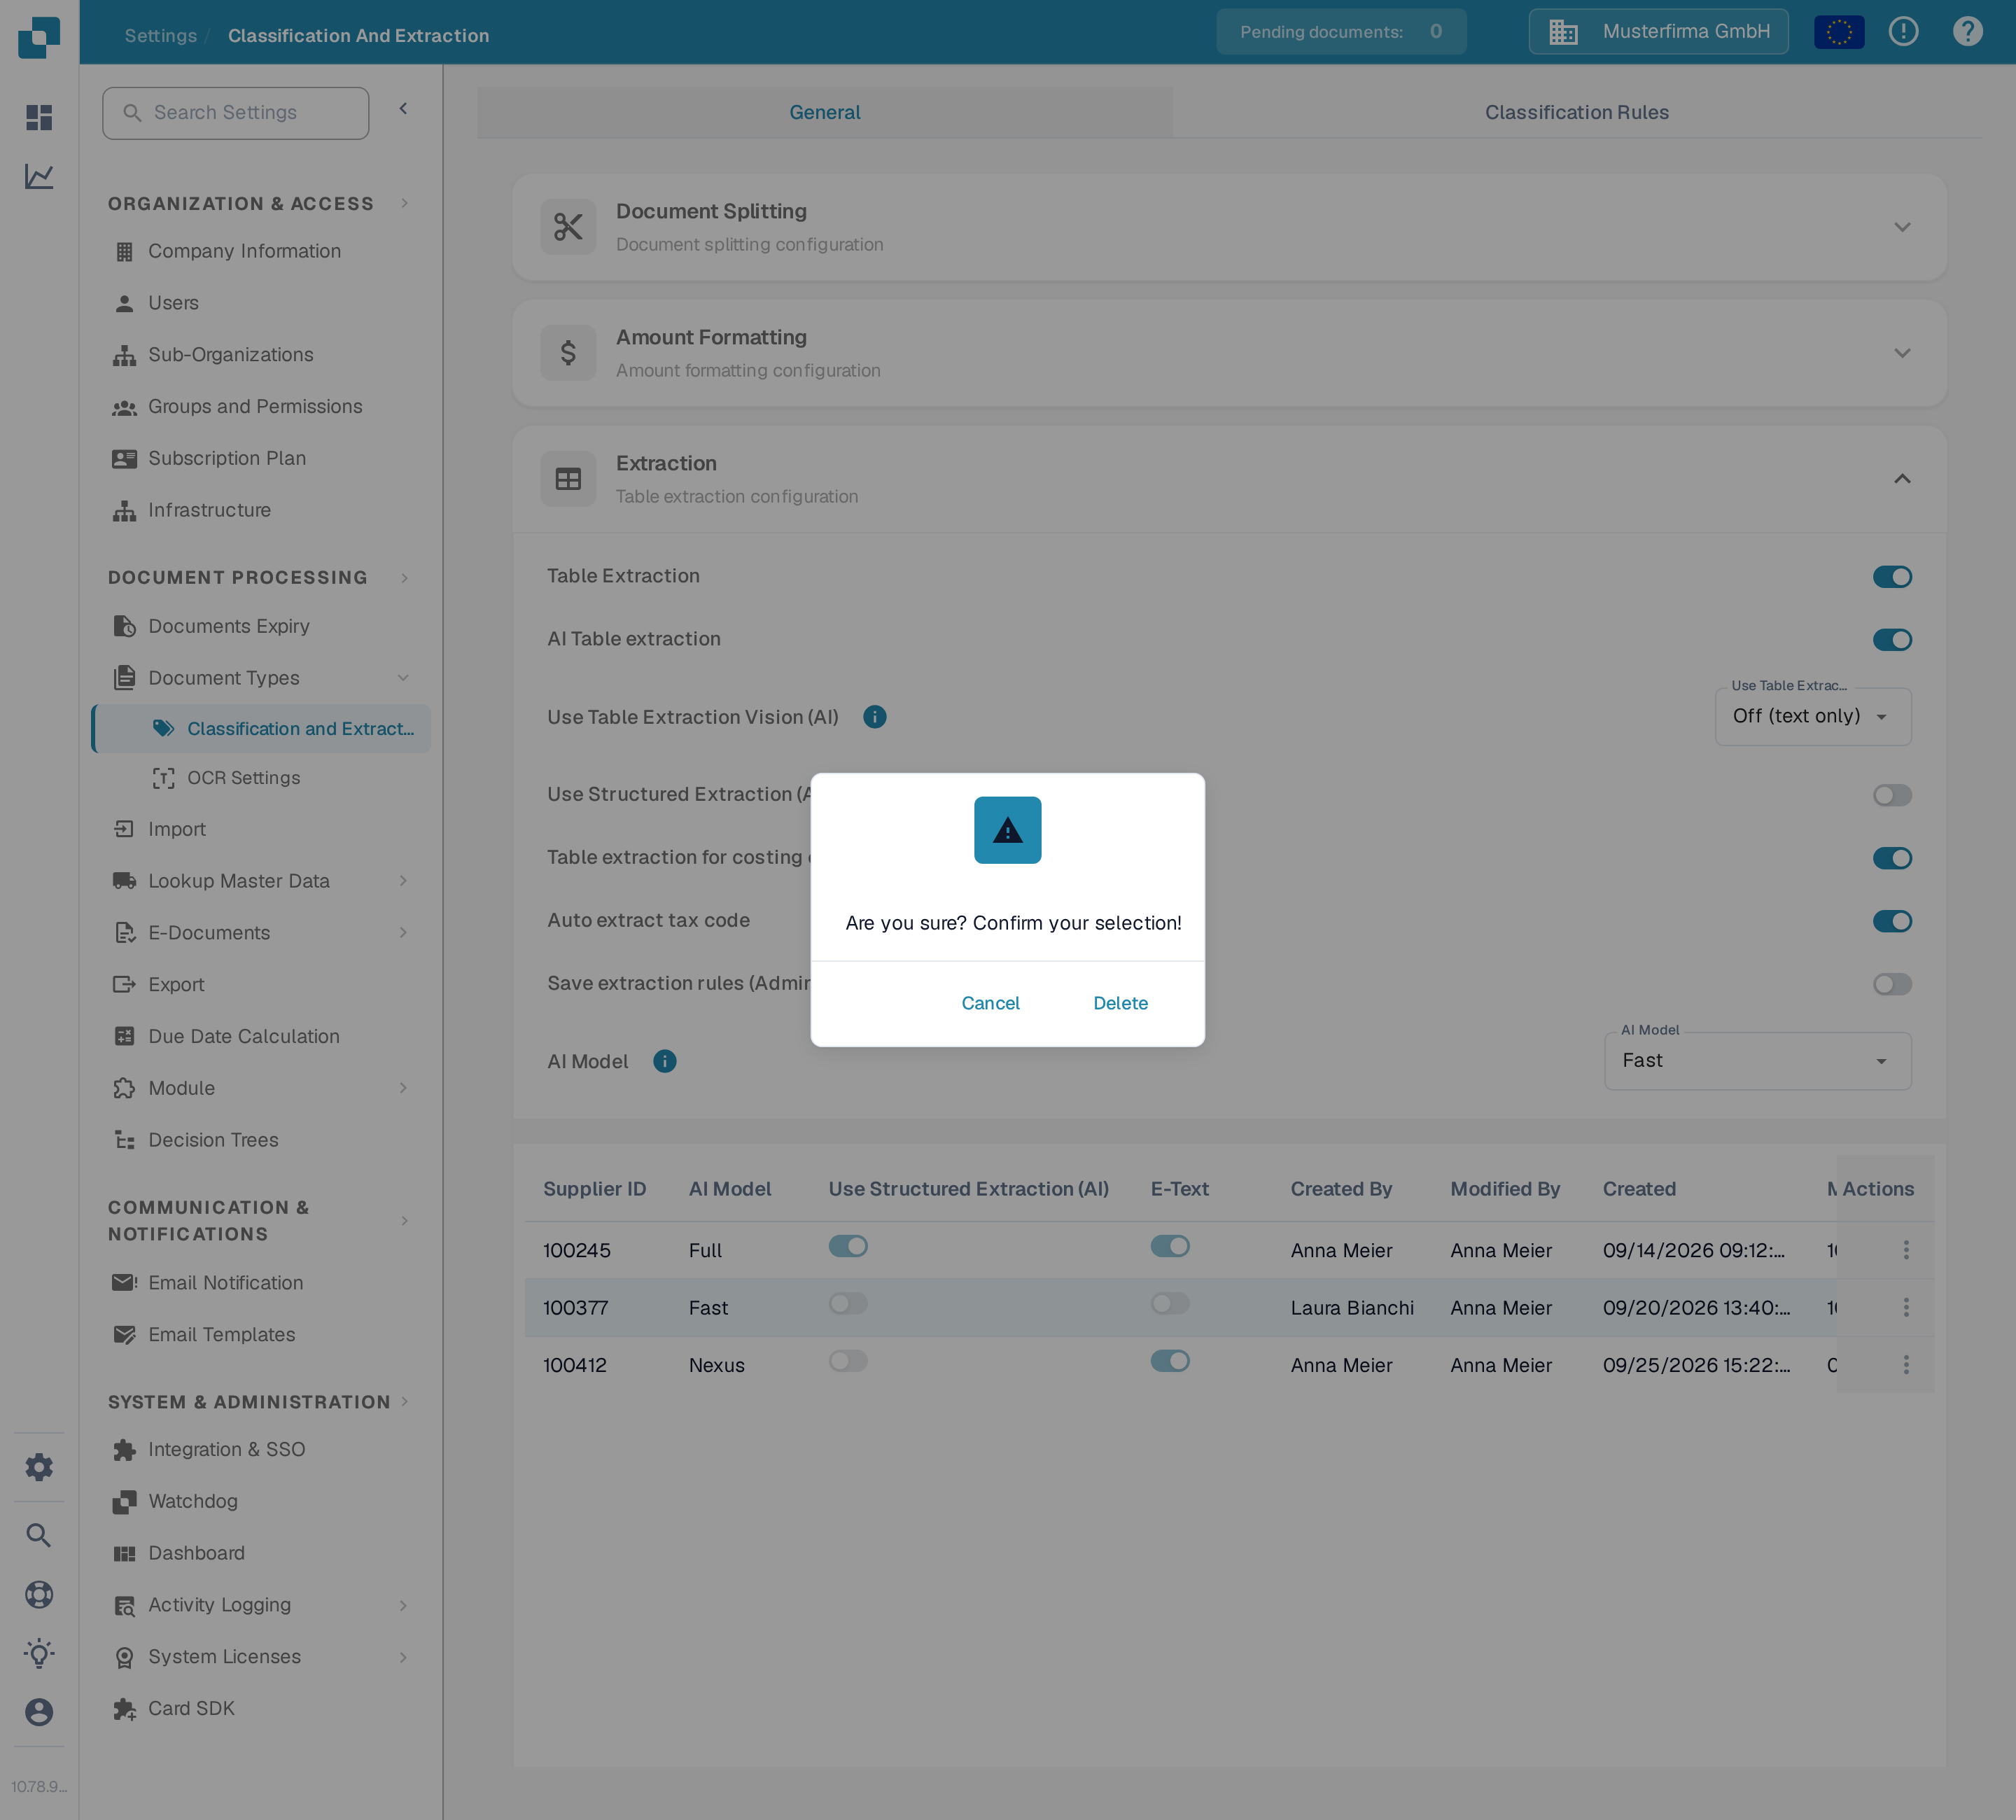Open the support lifebuoy icon
2016x1820 pixels.
pos(39,1594)
